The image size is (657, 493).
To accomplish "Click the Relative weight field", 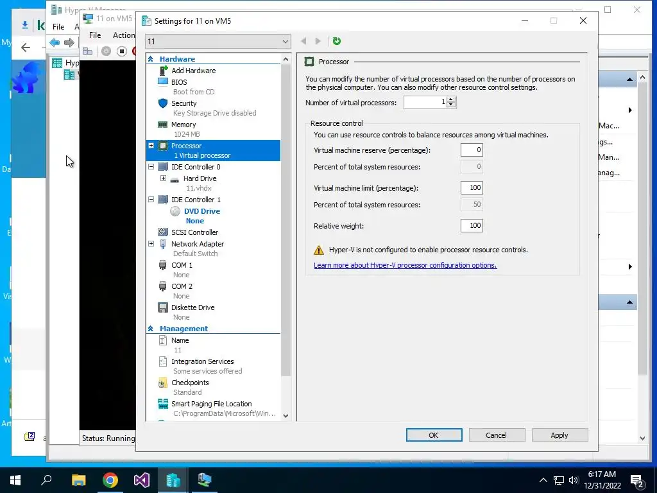I will pos(472,225).
